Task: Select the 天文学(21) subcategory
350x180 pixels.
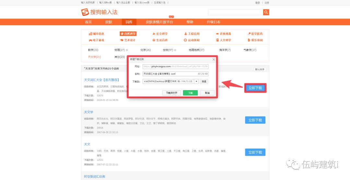Action: pyautogui.click(x=94, y=57)
